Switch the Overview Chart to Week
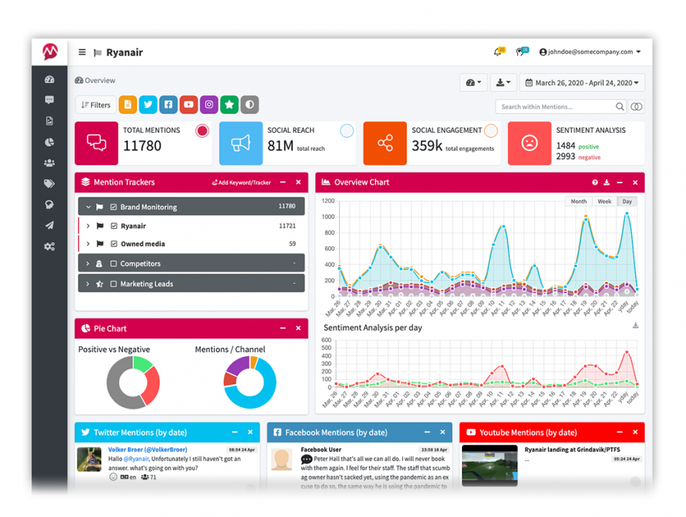The image size is (686, 517). pyautogui.click(x=604, y=201)
